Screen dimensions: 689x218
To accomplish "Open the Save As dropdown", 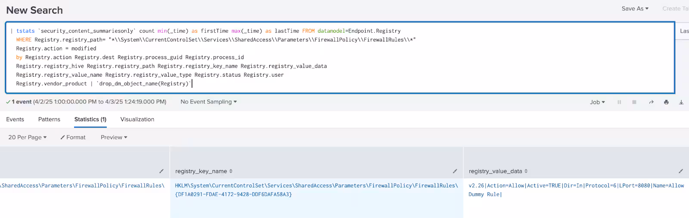I will pyautogui.click(x=635, y=9).
